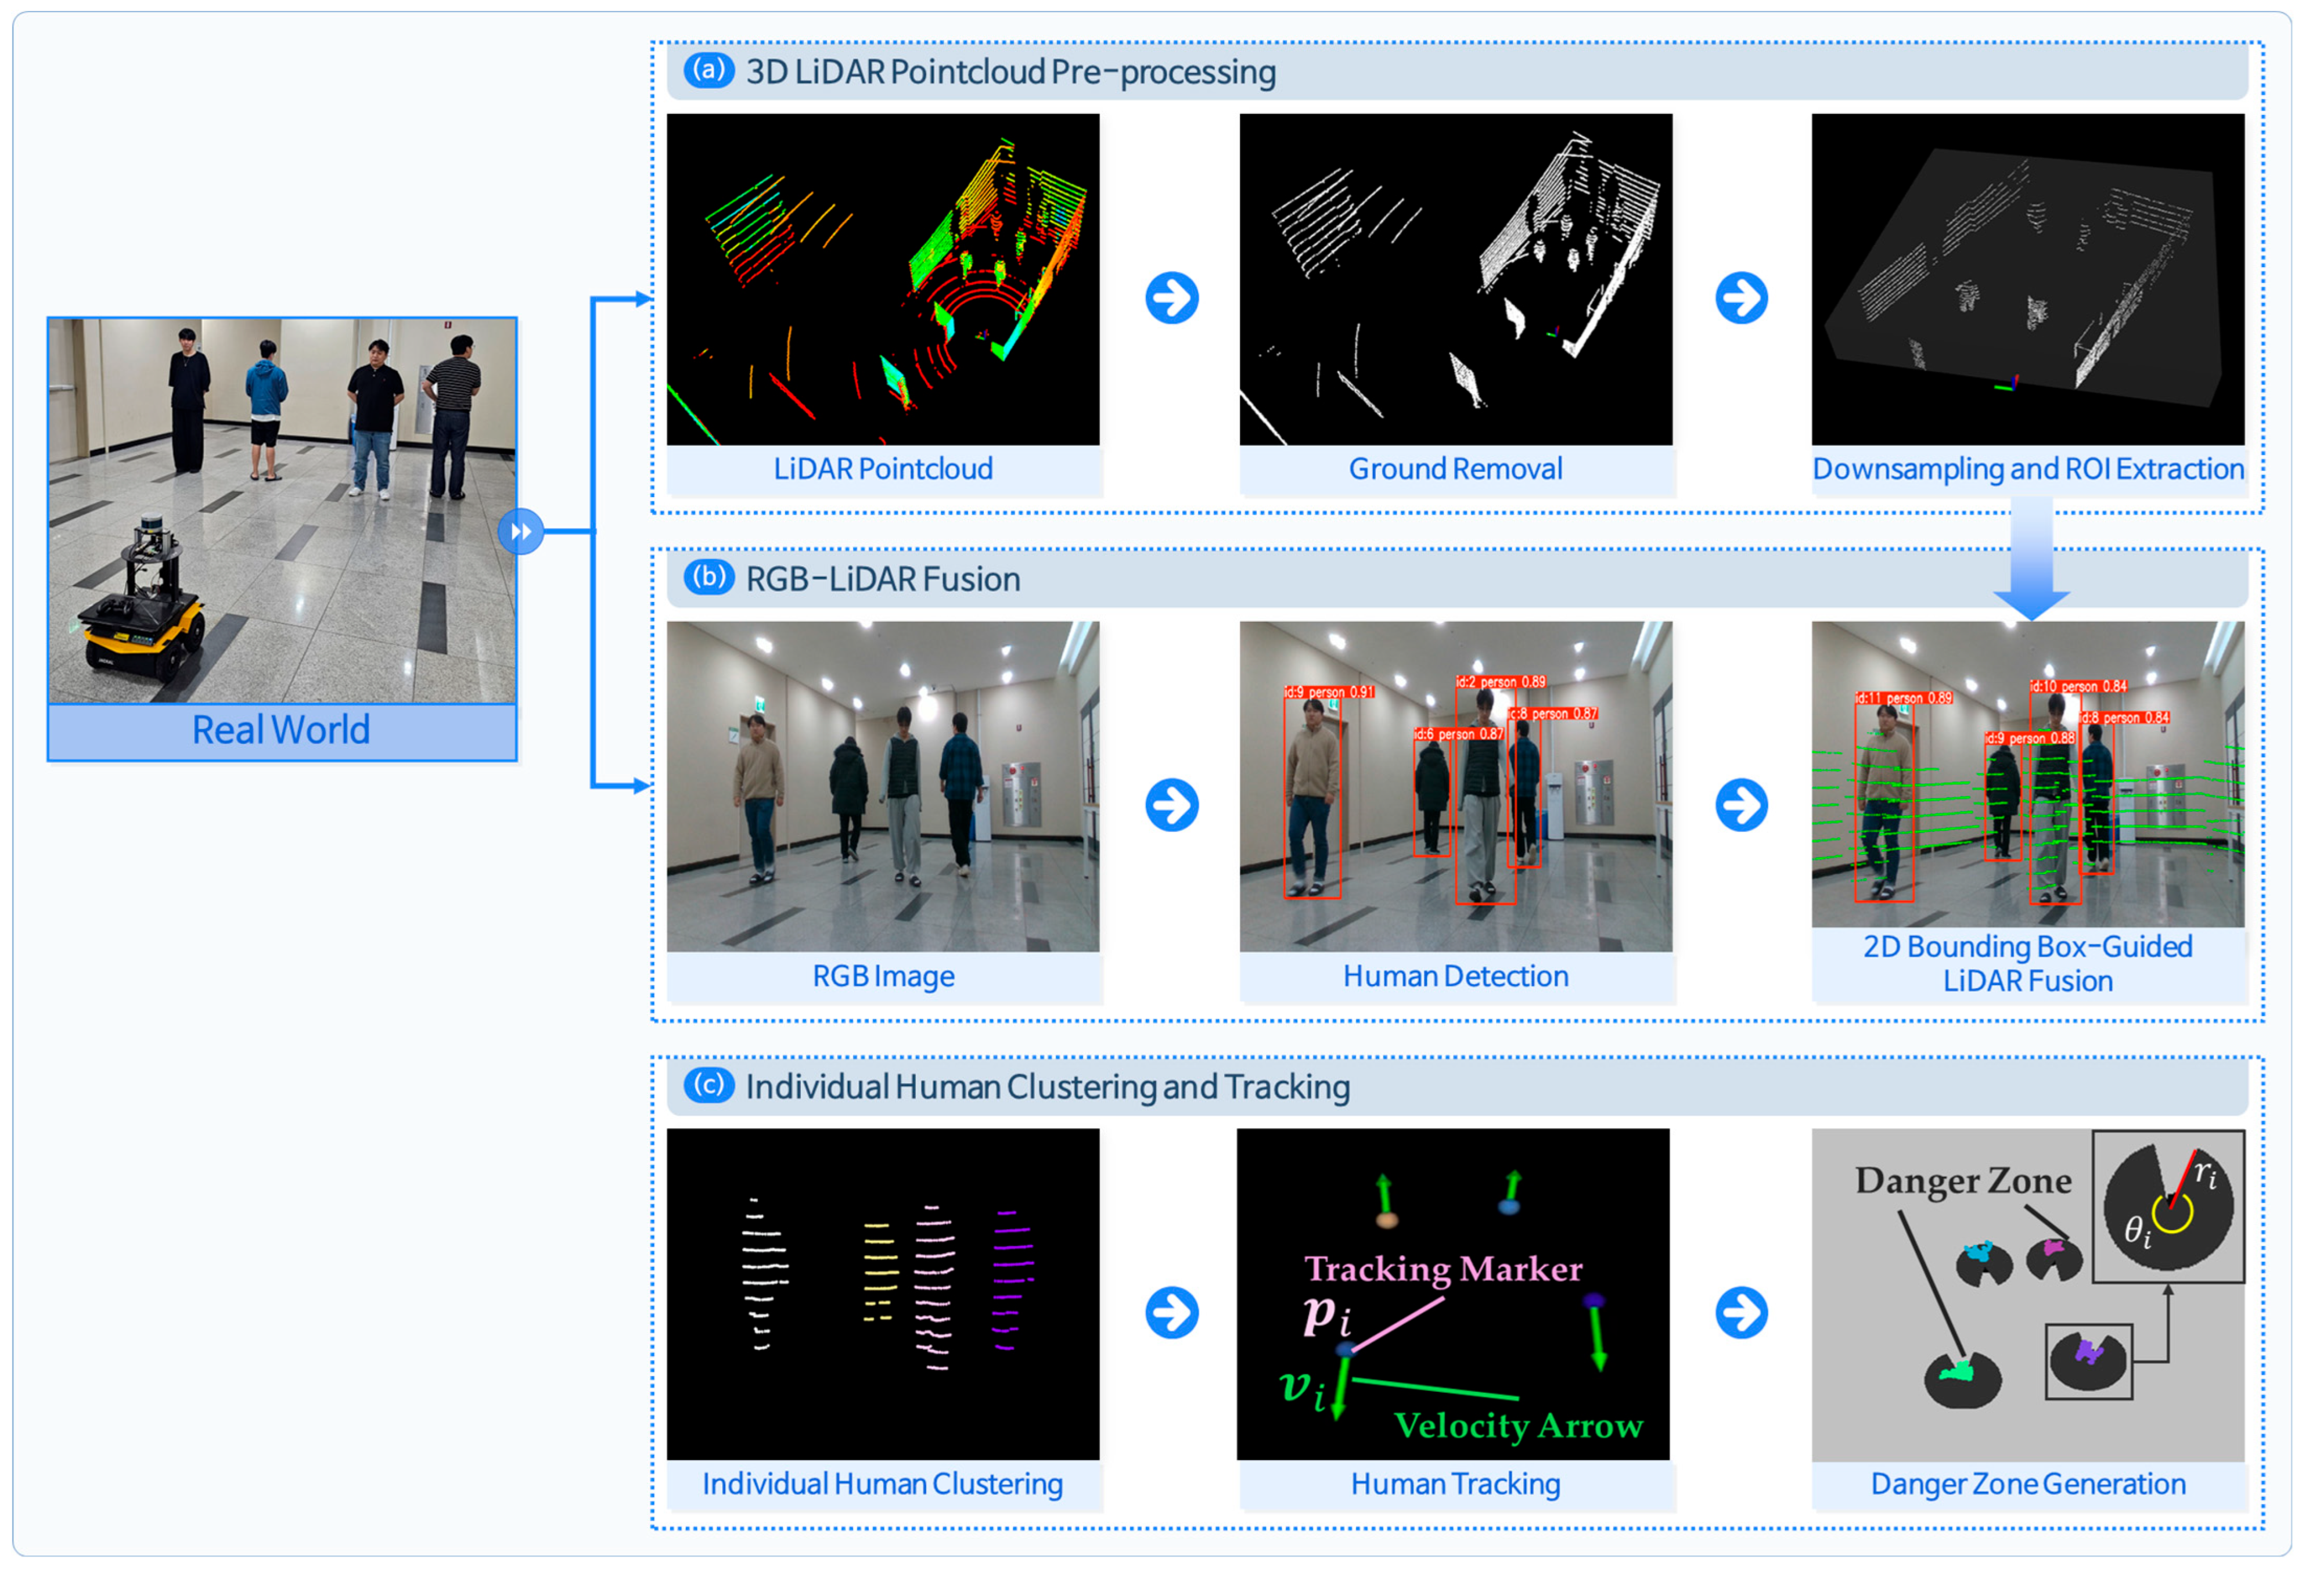The height and width of the screenshot is (1570, 2302).
Task: Click the double-arrow icon beside Real World image
Action: tap(521, 532)
